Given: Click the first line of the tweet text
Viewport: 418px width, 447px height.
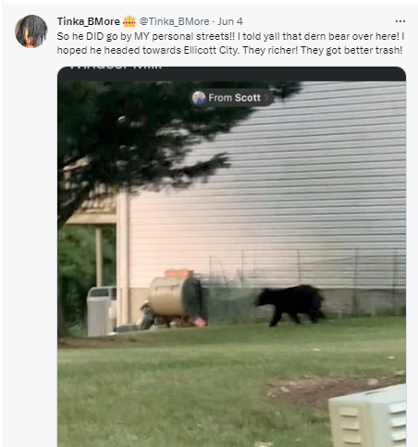Looking at the screenshot, I should click(230, 36).
